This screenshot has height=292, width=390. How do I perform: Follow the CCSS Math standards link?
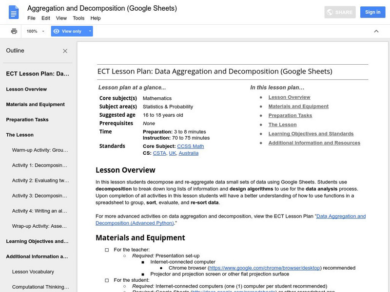pos(192,146)
